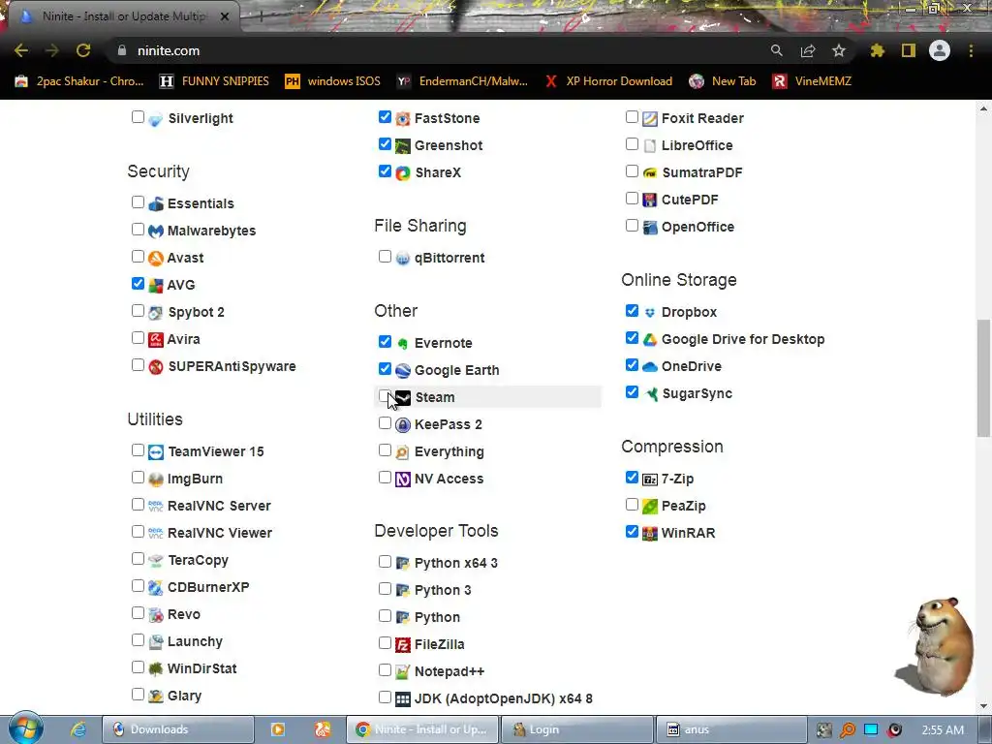The height and width of the screenshot is (744, 992).
Task: Click the Dropbox icon
Action: coord(650,313)
